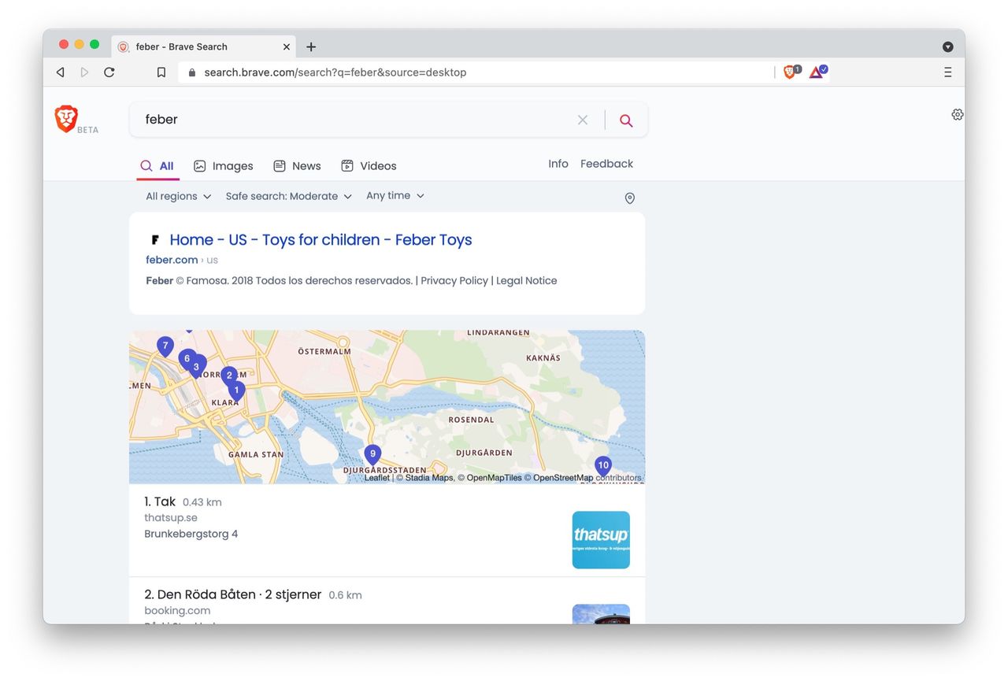1008x681 pixels.
Task: Submit search with magnifier icon
Action: tap(626, 120)
